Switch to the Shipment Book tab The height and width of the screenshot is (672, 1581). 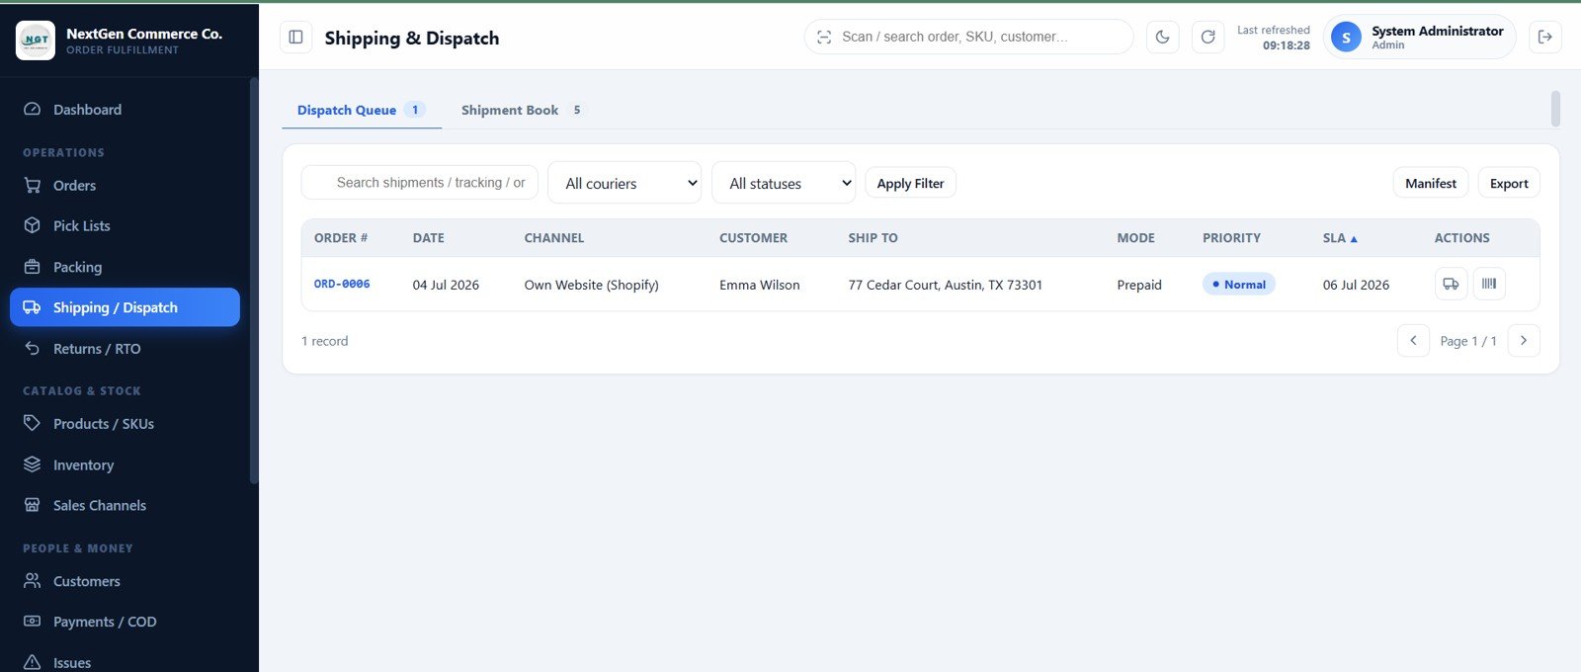pos(522,110)
